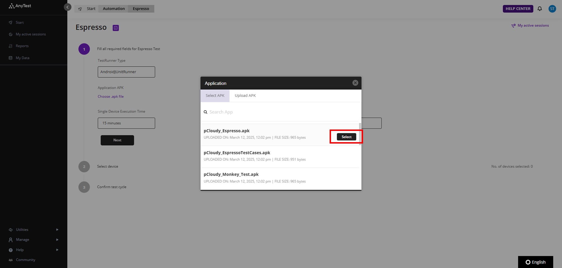Open the English language selector

pos(536,262)
